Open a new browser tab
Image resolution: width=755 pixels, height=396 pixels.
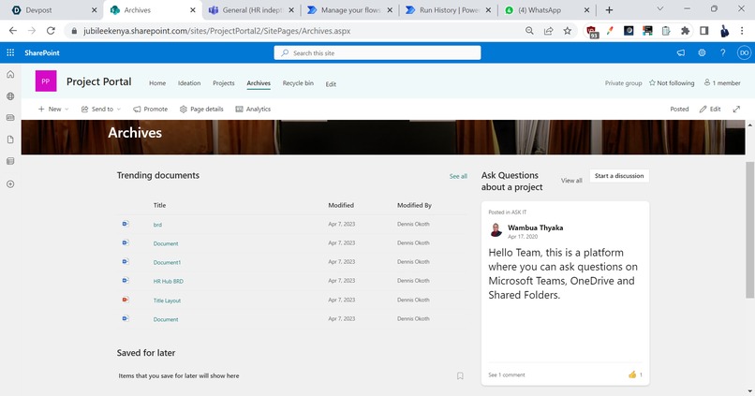click(x=609, y=10)
